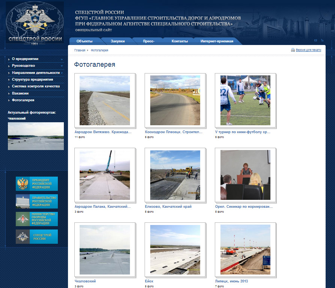Open the Правительство Российской Федерации banner
Image resolution: width=335 pixels, height=288 pixels.
coord(37,201)
